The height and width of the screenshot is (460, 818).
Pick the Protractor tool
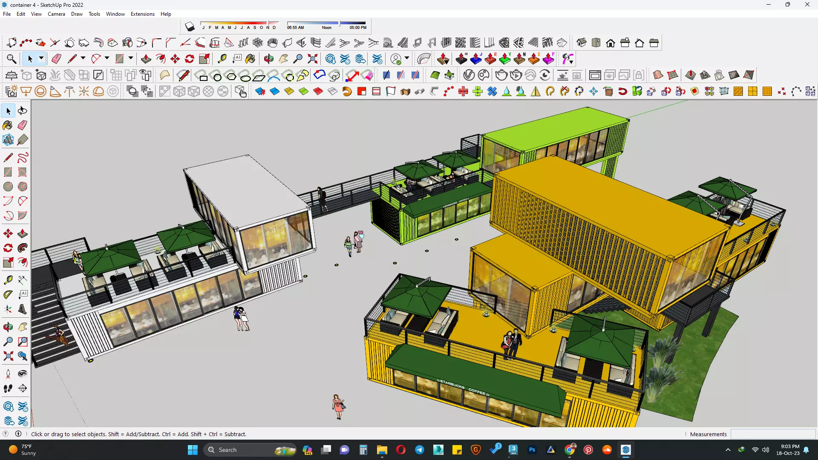(x=8, y=294)
